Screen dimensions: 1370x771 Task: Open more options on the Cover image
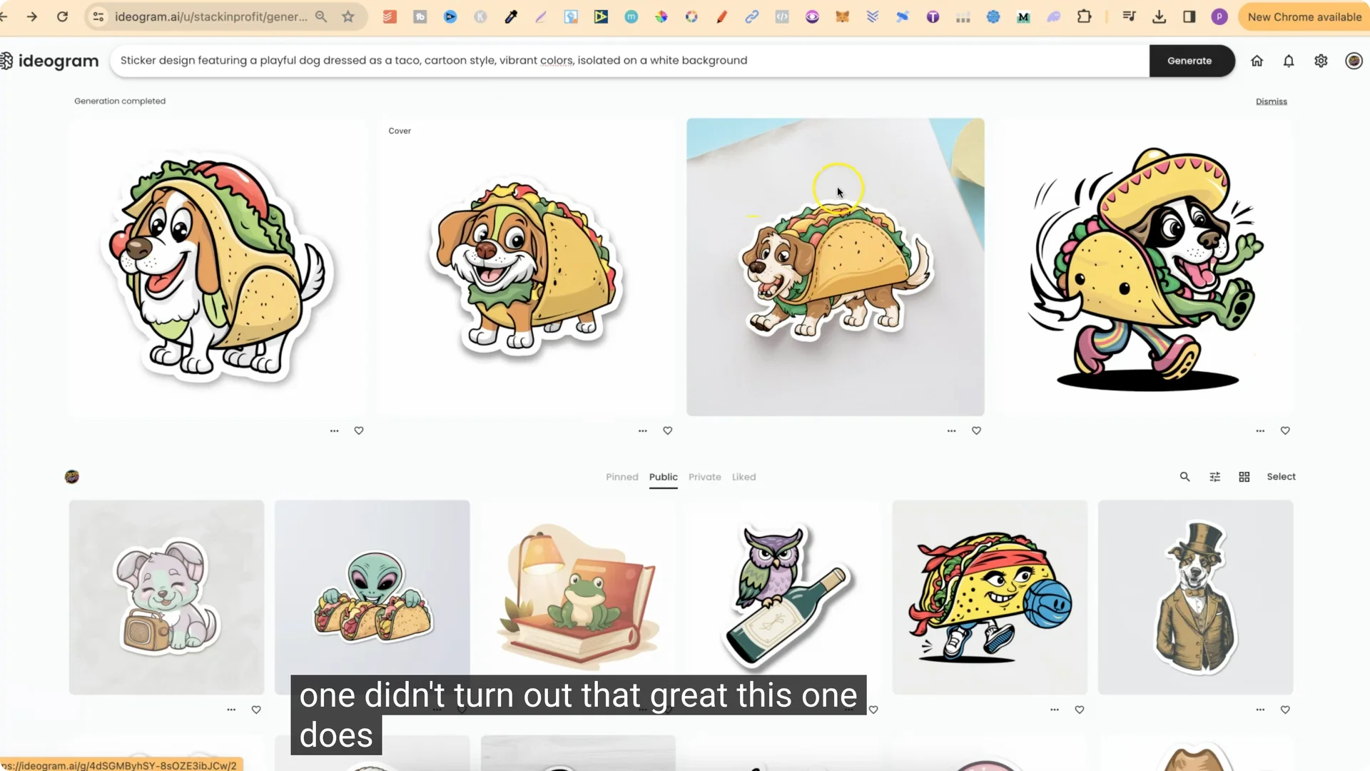641,430
